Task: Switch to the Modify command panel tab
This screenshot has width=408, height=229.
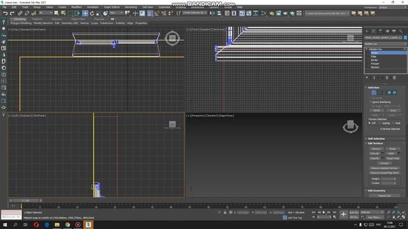Action: [374, 31]
